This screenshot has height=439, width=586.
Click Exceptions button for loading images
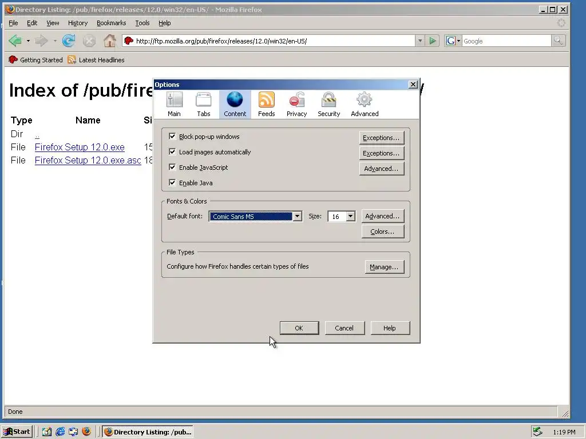point(381,153)
